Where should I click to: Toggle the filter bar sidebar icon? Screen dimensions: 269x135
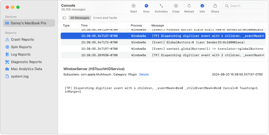64,18
